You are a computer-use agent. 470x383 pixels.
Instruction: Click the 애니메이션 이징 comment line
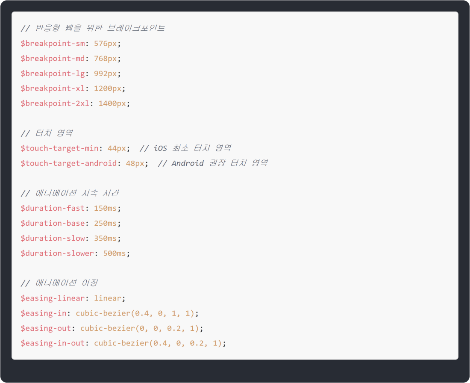[59, 283]
